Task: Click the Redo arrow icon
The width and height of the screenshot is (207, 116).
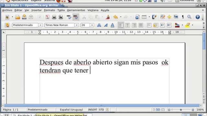Action: tap(126, 17)
